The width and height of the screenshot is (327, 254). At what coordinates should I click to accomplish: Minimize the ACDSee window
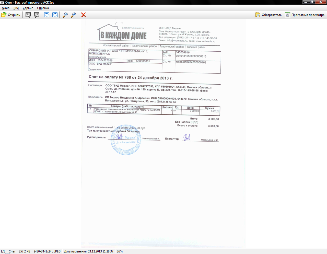[306, 2]
